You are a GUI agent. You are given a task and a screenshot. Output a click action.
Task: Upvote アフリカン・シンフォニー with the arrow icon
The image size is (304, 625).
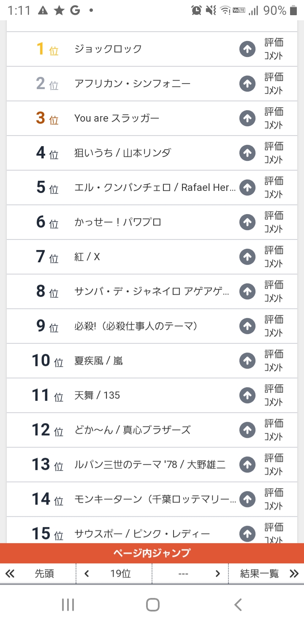pos(247,84)
